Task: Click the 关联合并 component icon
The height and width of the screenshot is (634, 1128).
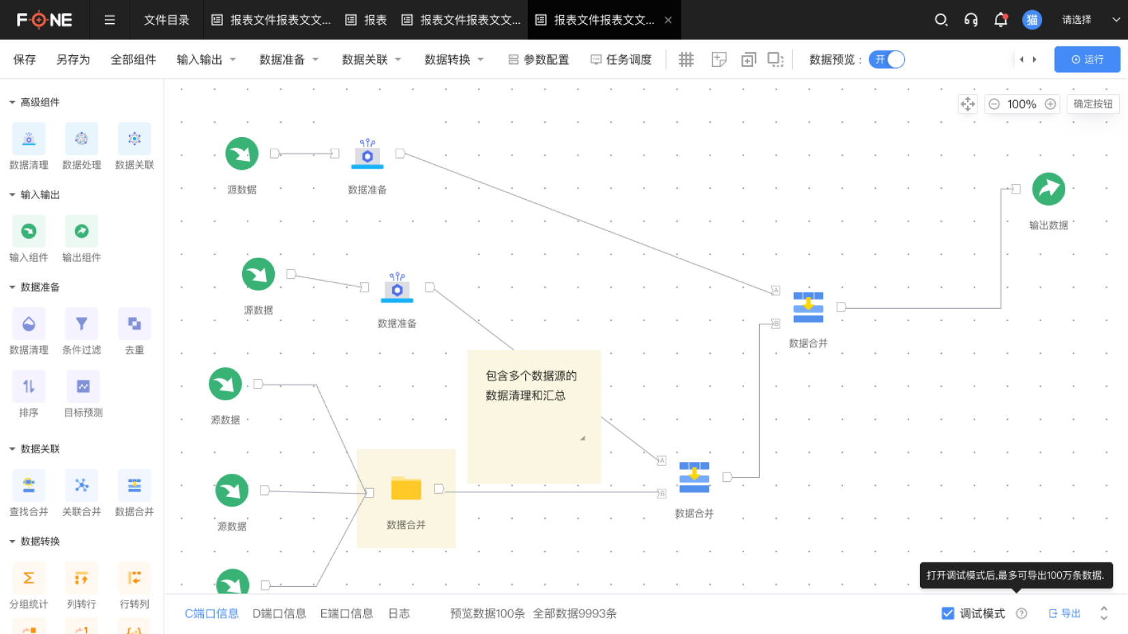Action: point(81,485)
